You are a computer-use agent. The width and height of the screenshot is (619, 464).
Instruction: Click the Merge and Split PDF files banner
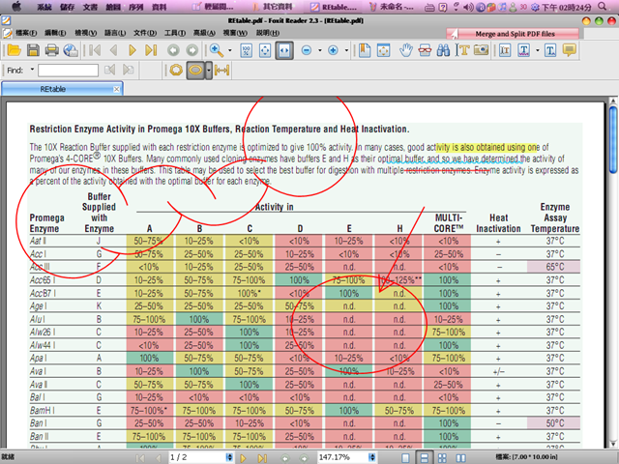pyautogui.click(x=513, y=34)
